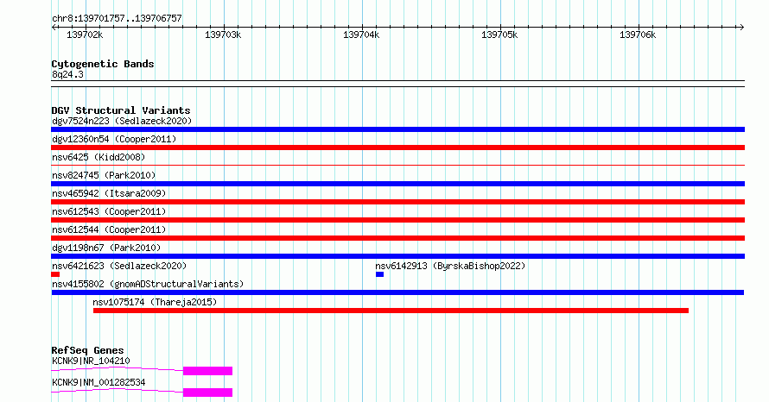This screenshot has width=769, height=402.
Task: Click the 139705k ruler position
Action: [x=499, y=35]
